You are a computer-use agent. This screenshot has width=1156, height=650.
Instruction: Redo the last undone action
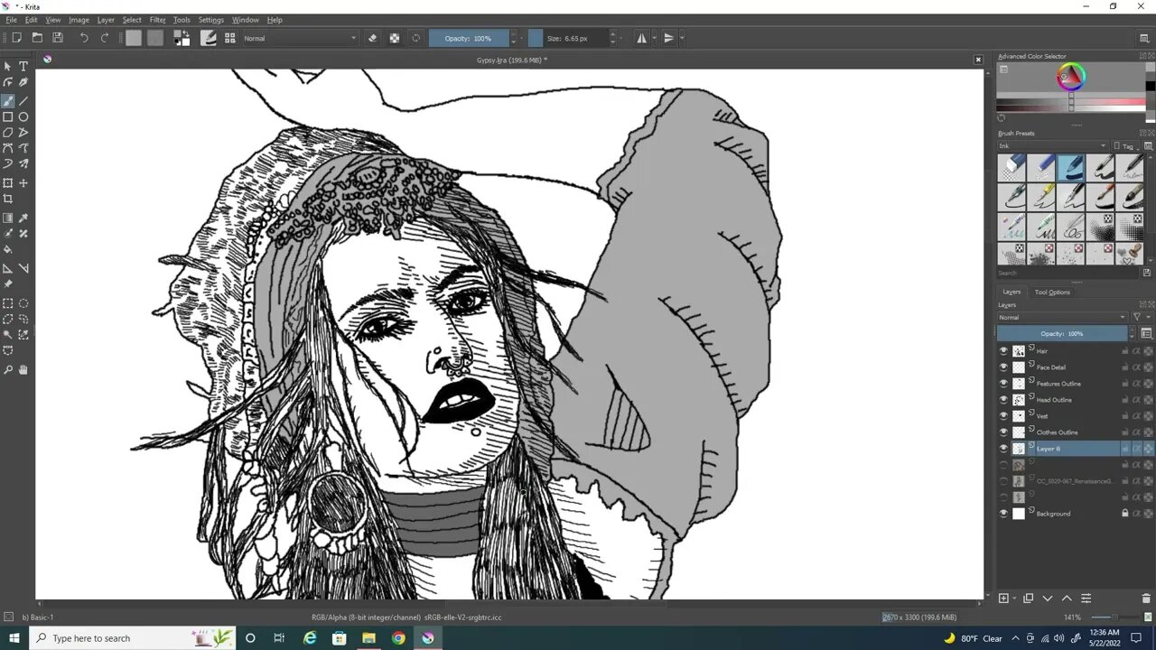click(105, 38)
